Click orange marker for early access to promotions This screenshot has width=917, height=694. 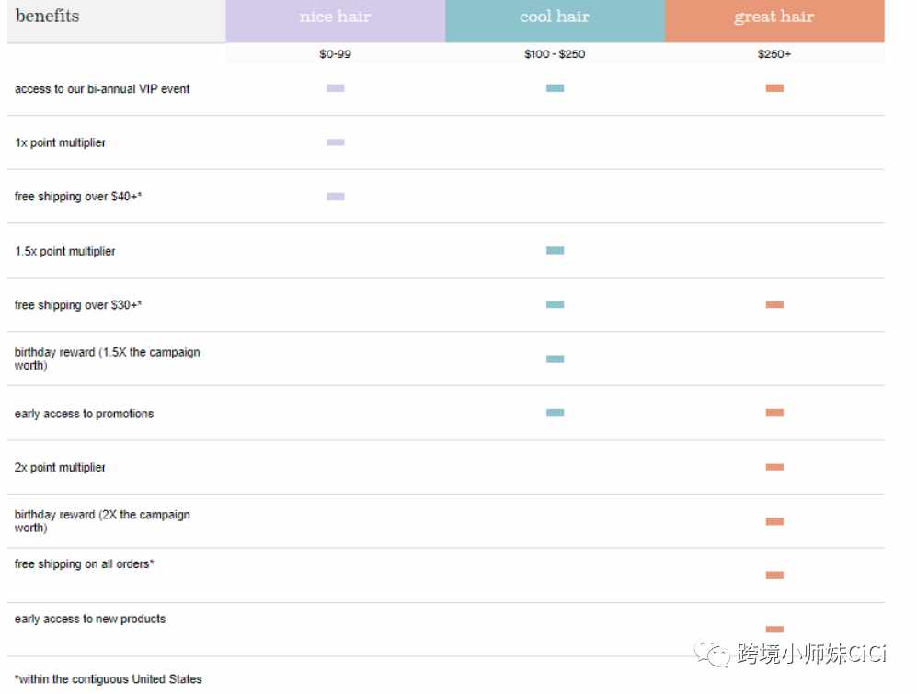coord(774,413)
